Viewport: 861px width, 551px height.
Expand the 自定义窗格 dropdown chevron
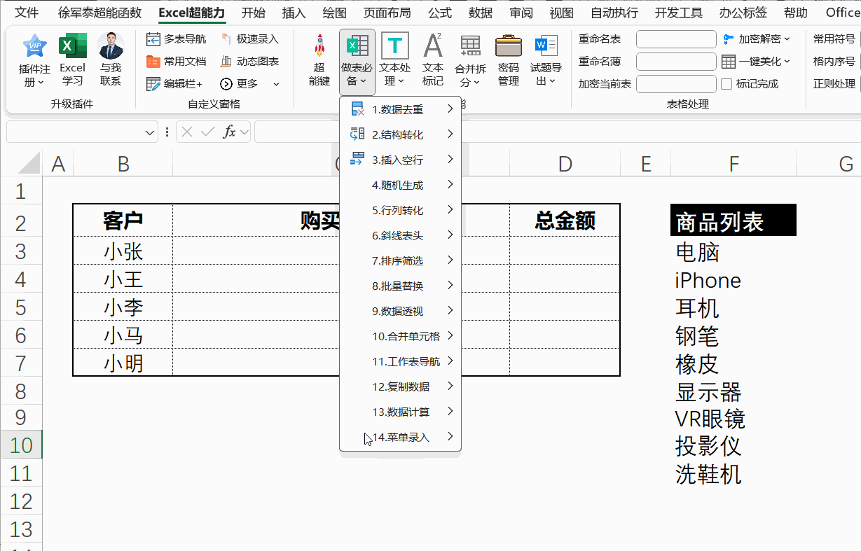[276, 84]
